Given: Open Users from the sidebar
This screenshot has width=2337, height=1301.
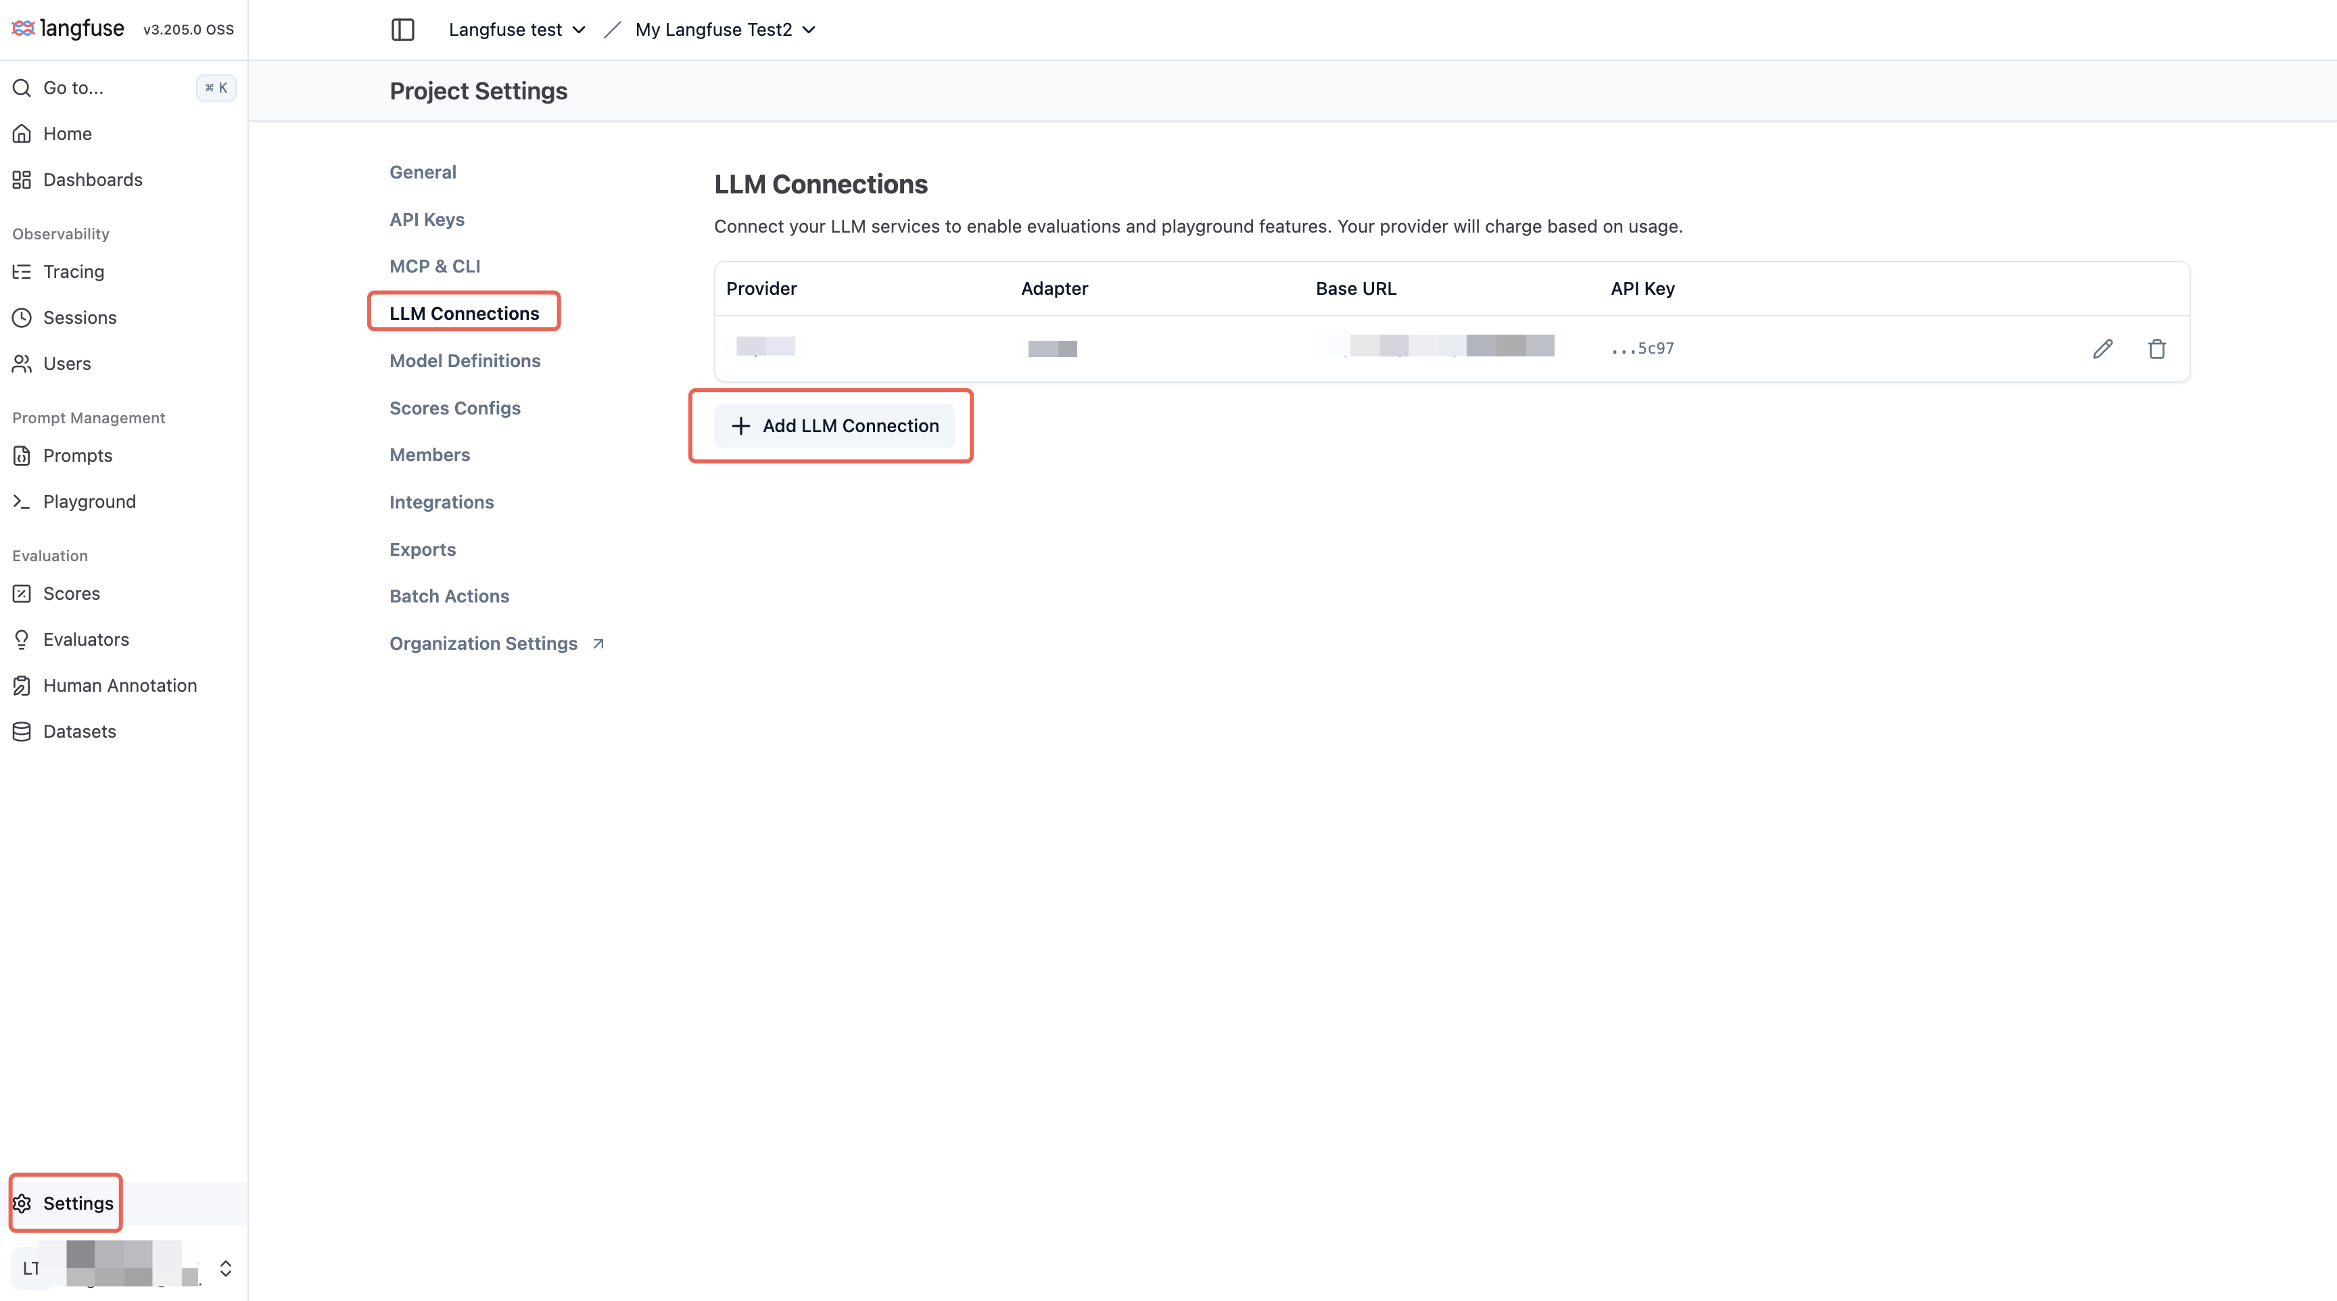Looking at the screenshot, I should [x=123, y=364].
